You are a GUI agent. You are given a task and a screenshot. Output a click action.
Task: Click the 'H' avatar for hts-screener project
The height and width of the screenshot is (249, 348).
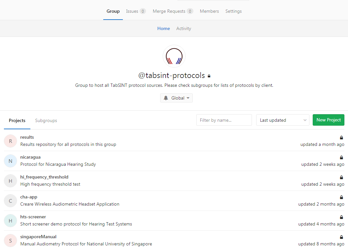click(x=10, y=221)
